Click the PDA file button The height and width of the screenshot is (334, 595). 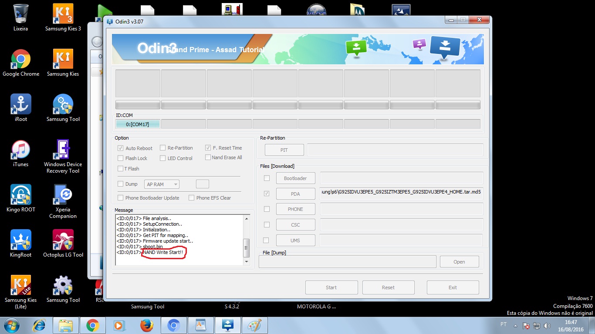pos(295,194)
